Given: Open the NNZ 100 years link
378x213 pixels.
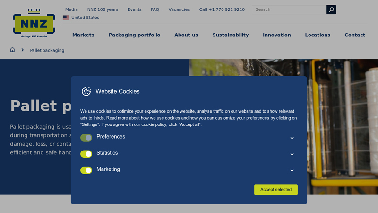Looking at the screenshot, I should click(103, 9).
